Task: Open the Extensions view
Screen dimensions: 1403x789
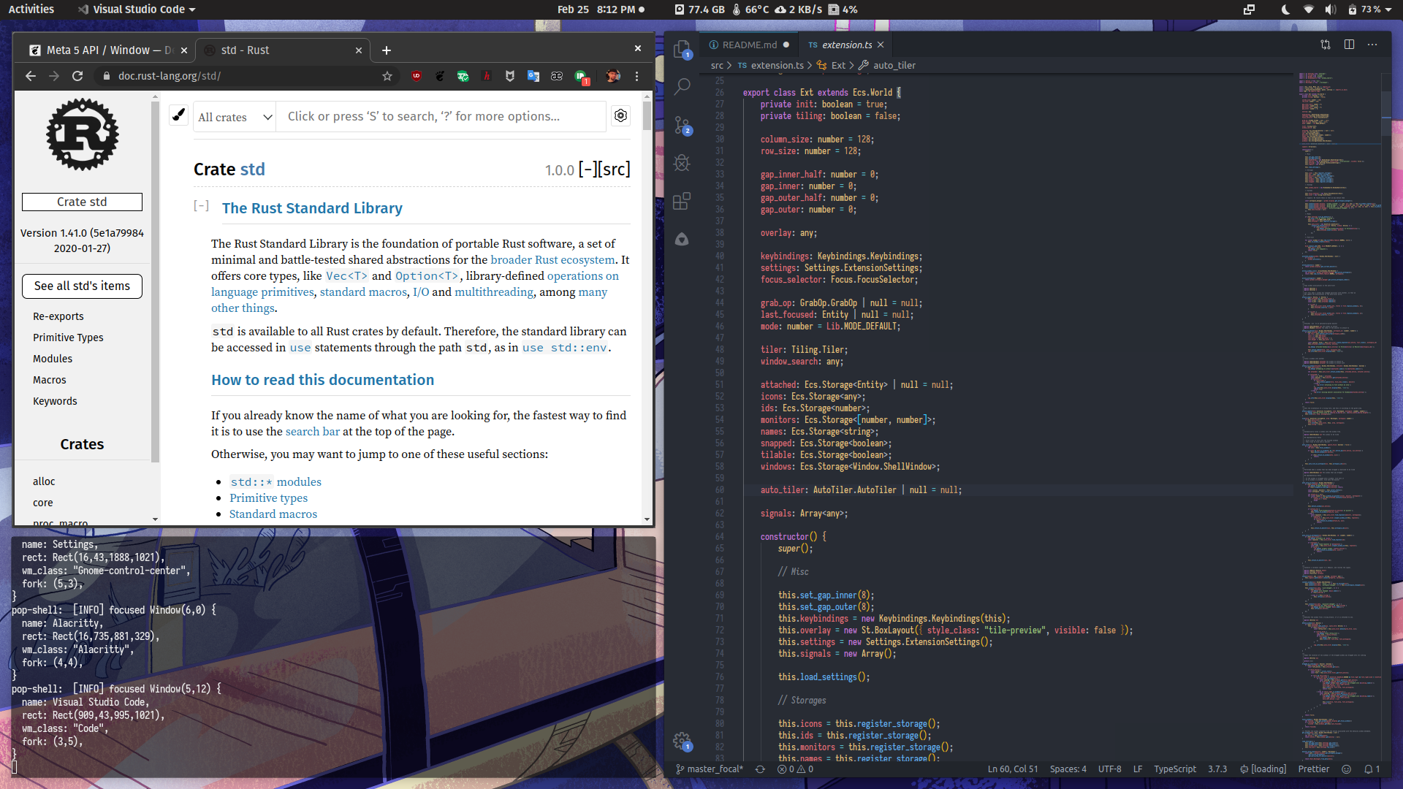Action: pos(682,201)
